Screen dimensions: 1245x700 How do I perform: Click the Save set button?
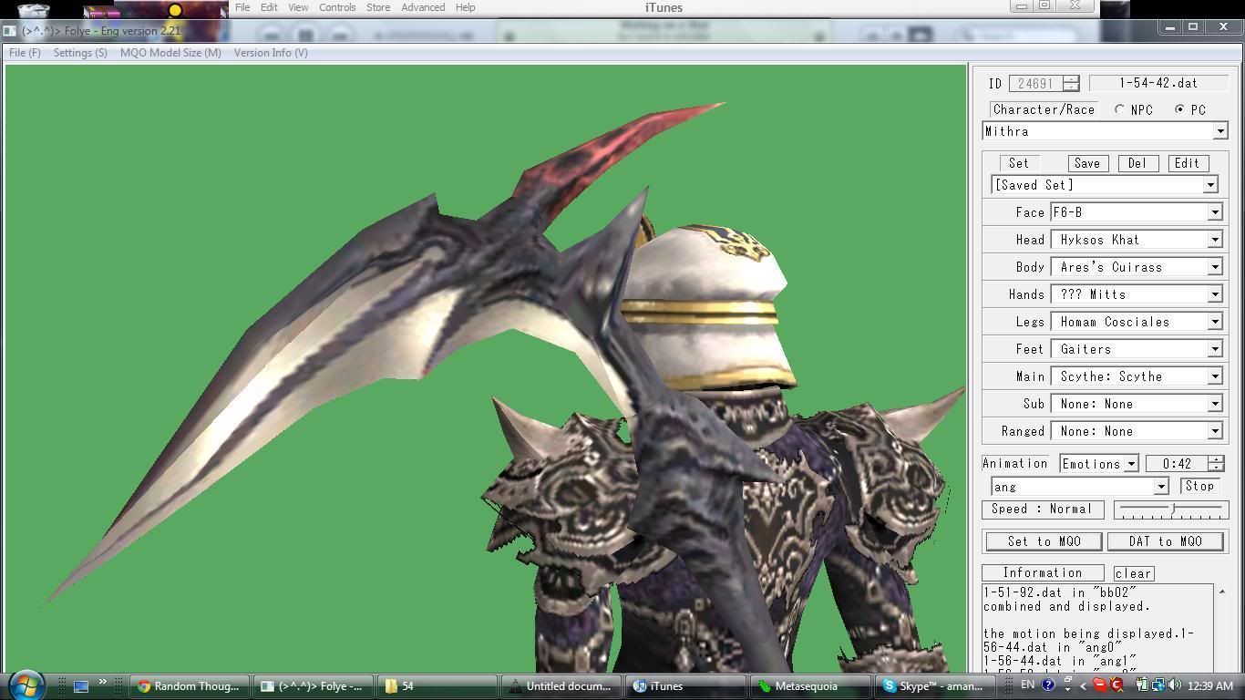1086,163
